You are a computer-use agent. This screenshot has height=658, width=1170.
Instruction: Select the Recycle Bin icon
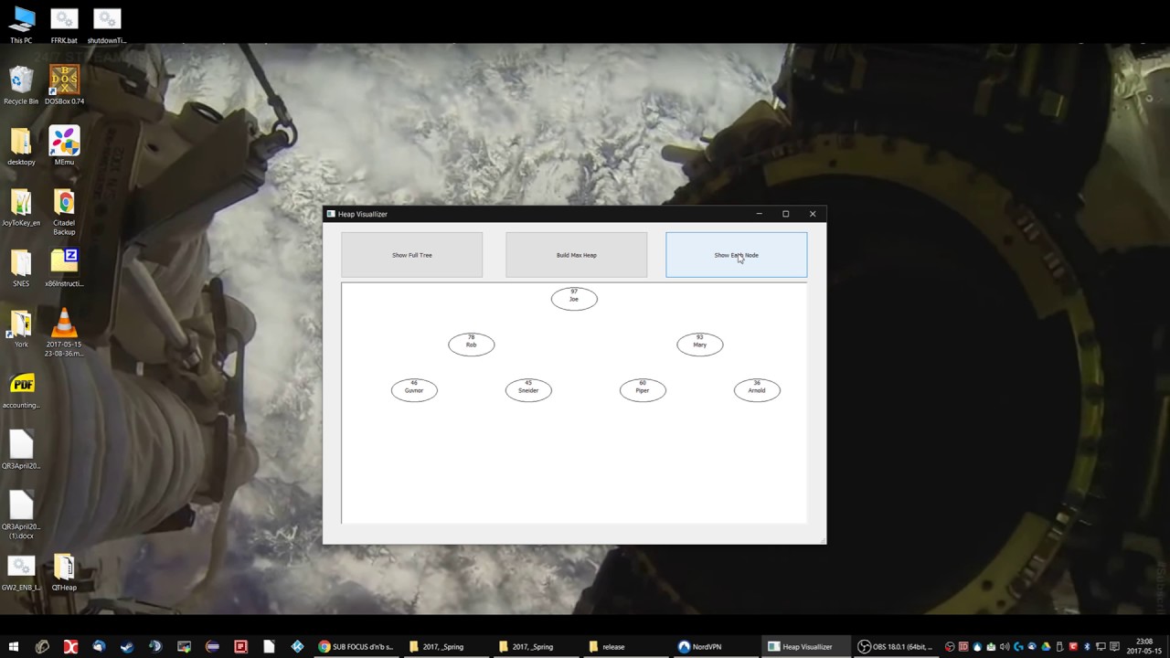21,85
